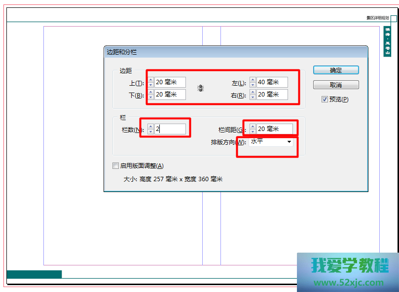Confirm with the 确定 button
The width and height of the screenshot is (399, 292).
336,70
